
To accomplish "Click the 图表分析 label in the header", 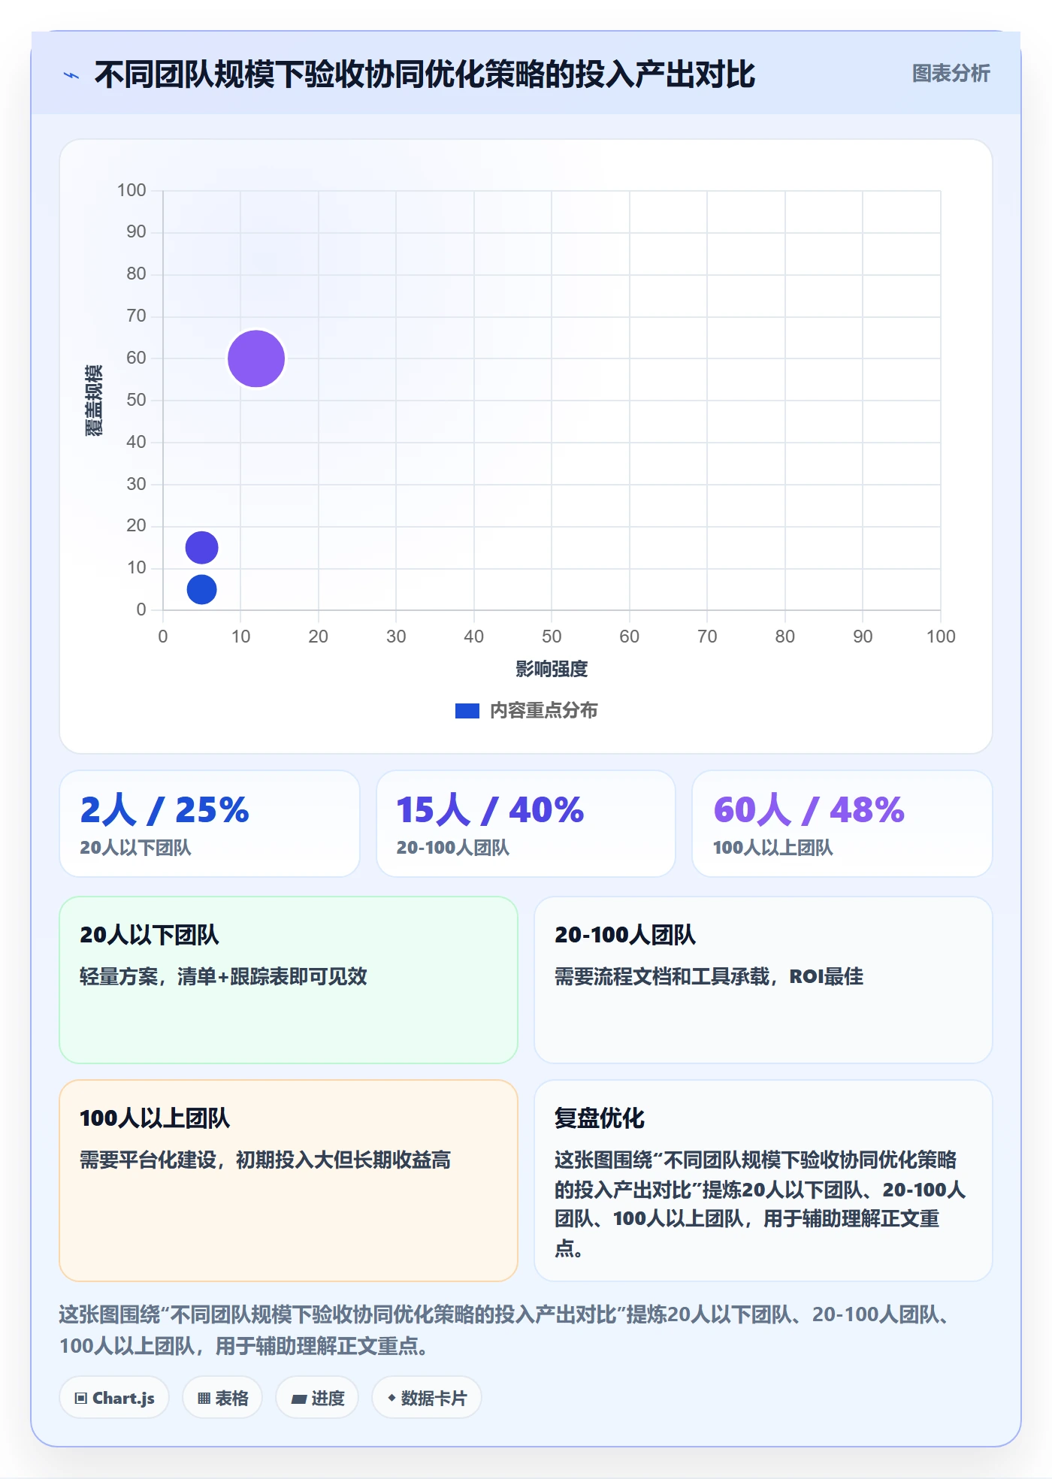I will [951, 74].
